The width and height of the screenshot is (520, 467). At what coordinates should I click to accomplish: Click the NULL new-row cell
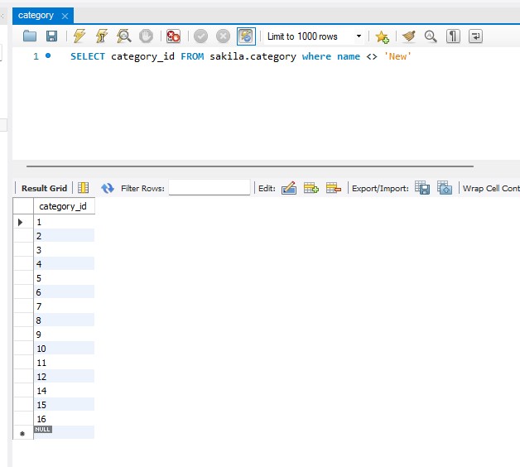point(64,432)
